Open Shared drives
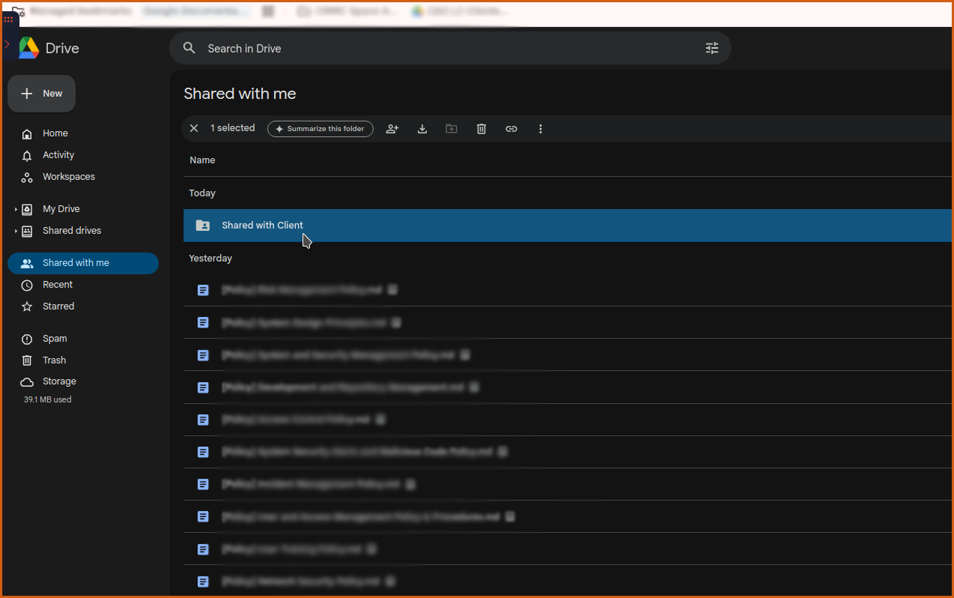This screenshot has height=598, width=954. pyautogui.click(x=71, y=231)
